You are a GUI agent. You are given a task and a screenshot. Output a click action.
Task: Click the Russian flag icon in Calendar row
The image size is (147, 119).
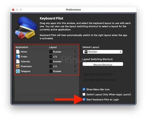tap(51, 61)
